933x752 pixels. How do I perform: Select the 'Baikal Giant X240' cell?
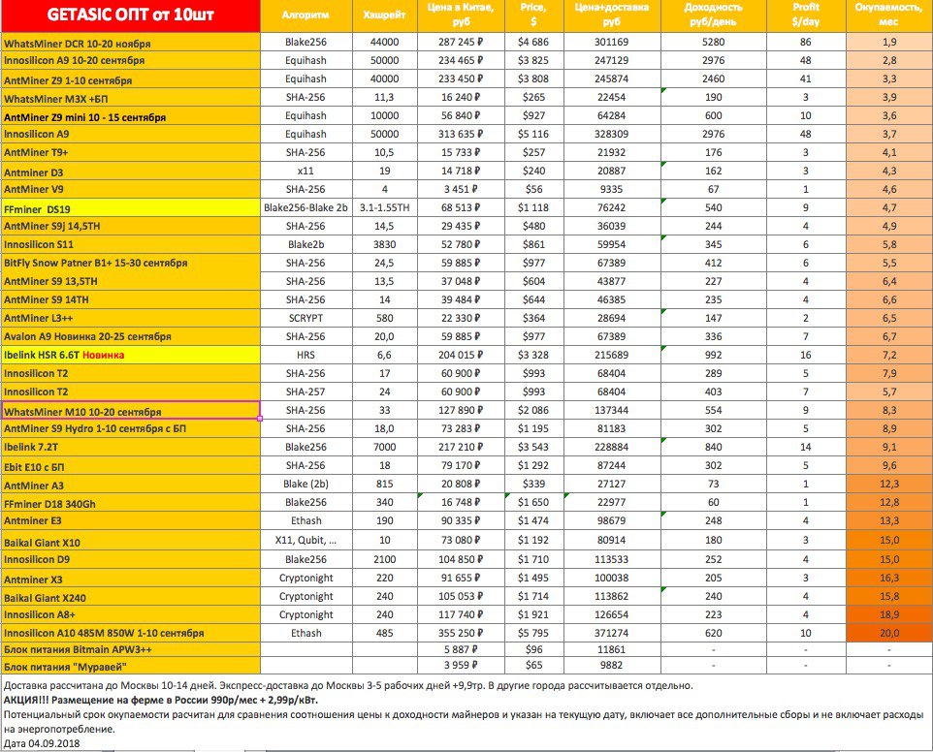coord(130,596)
